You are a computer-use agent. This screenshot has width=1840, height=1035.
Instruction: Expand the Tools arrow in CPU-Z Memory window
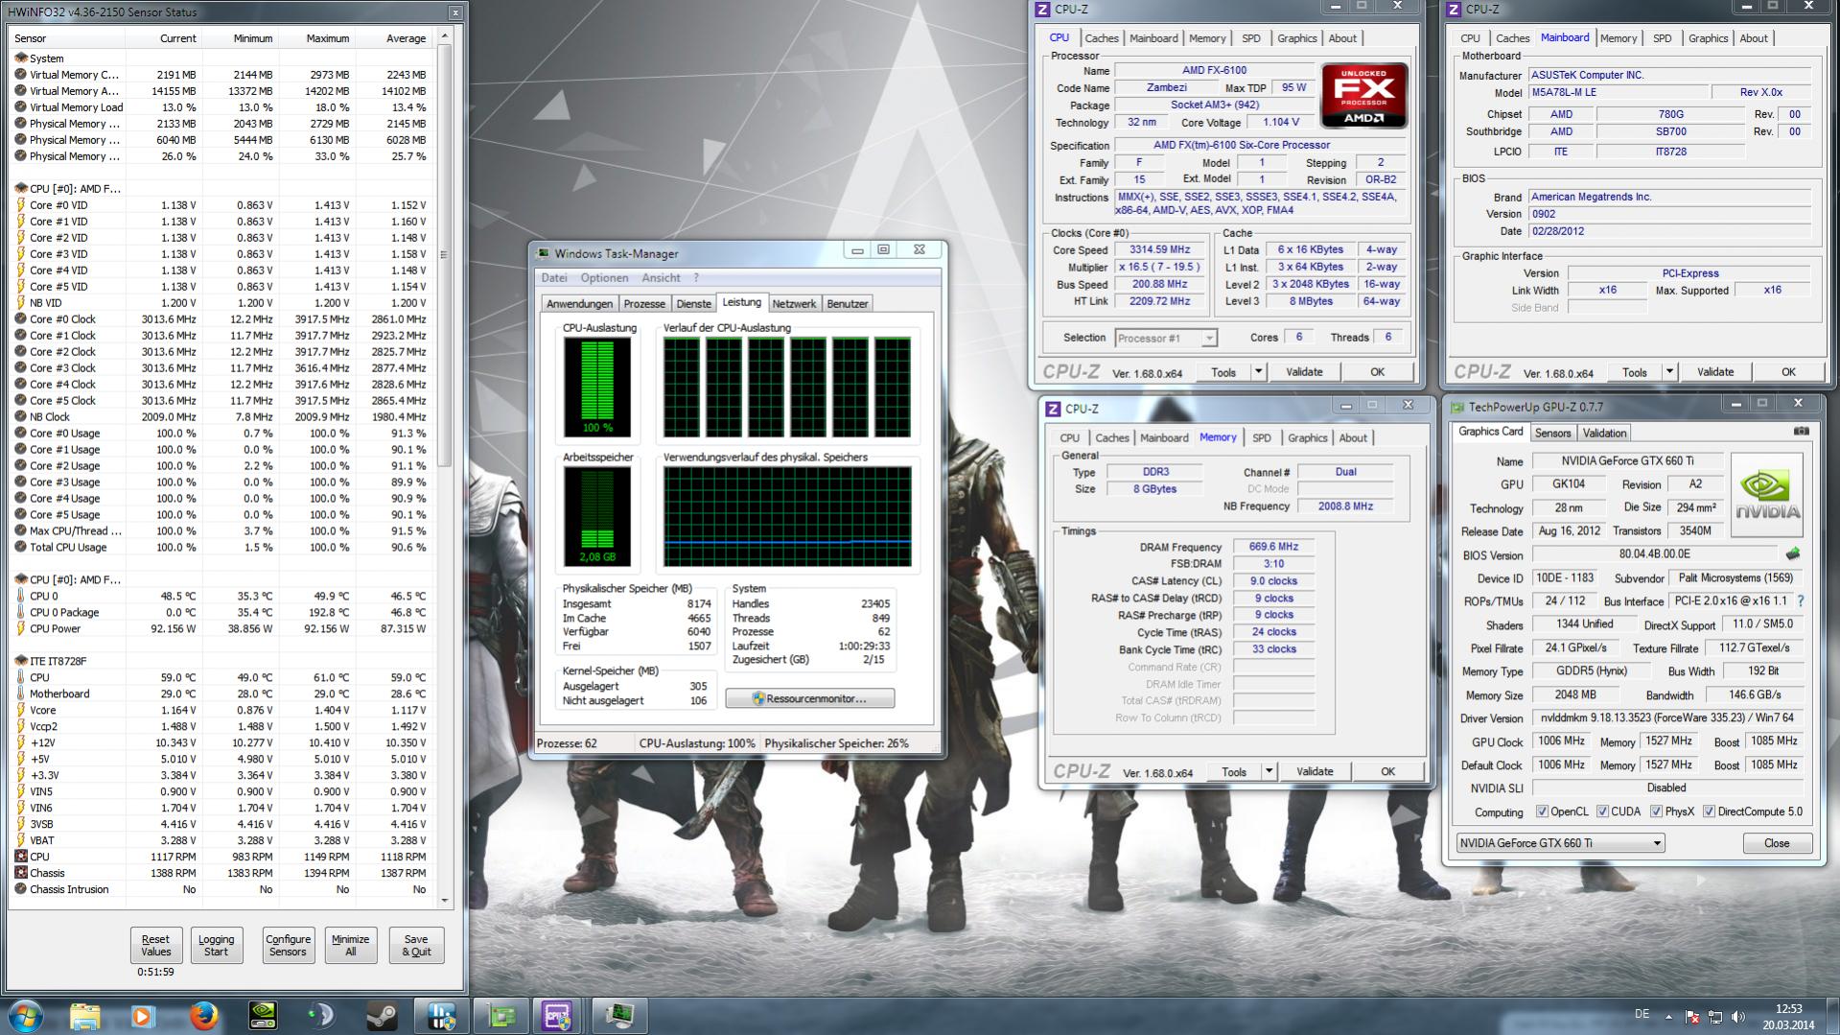click(1269, 771)
